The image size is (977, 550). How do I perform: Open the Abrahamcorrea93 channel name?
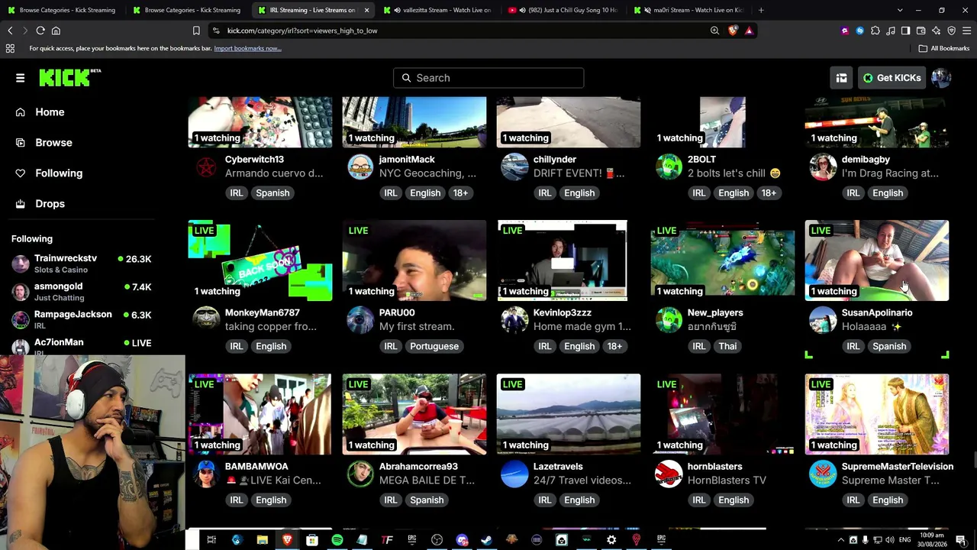418,466
